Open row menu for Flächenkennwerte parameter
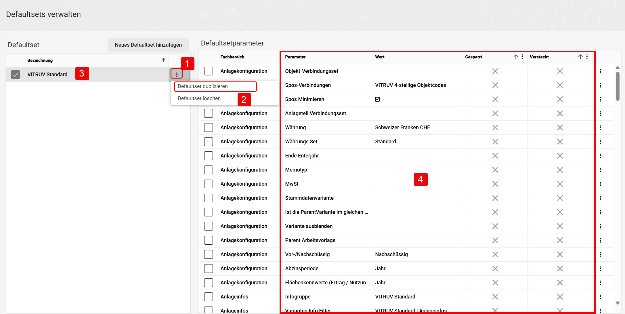Viewport: 625px width, 314px height. pos(600,283)
